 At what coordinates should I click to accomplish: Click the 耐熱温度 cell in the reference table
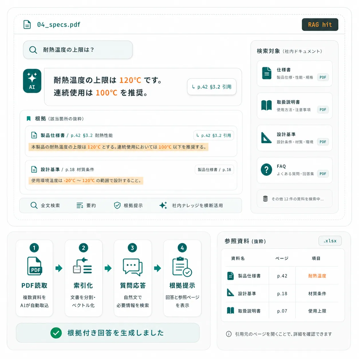(x=317, y=276)
